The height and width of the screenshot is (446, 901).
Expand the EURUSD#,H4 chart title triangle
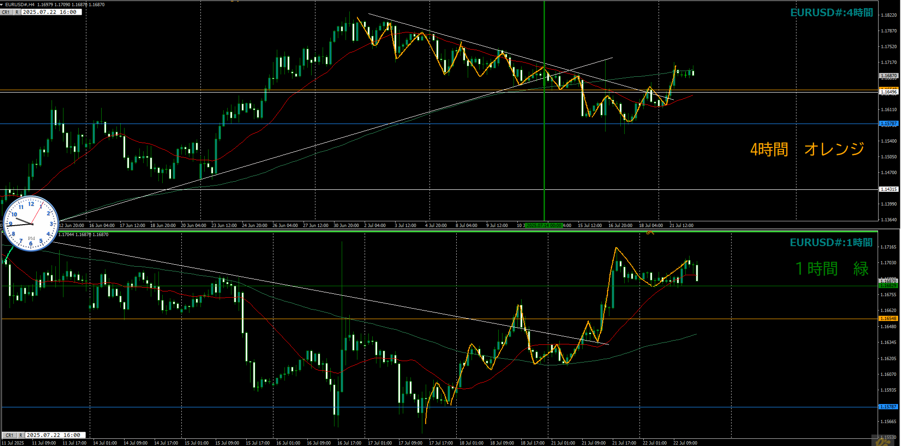click(x=2, y=4)
